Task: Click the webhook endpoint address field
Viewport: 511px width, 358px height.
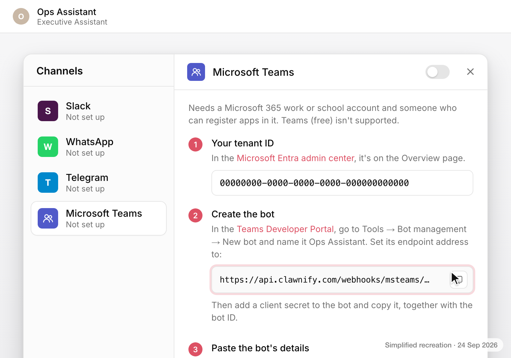Action: (x=342, y=280)
